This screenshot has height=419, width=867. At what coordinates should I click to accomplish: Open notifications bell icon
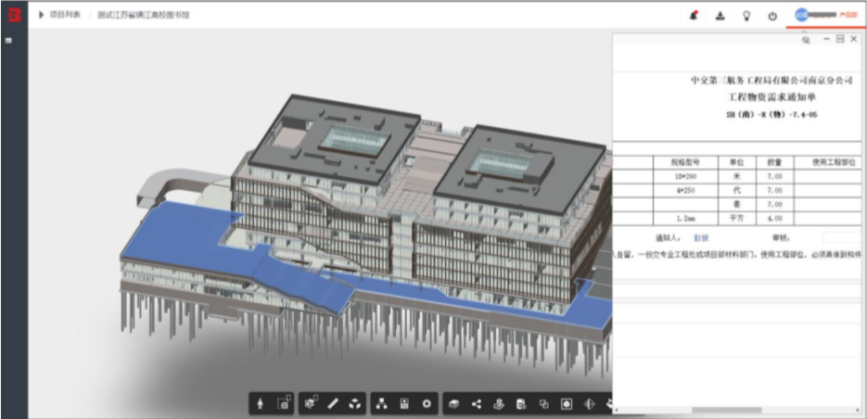pyautogui.click(x=694, y=16)
